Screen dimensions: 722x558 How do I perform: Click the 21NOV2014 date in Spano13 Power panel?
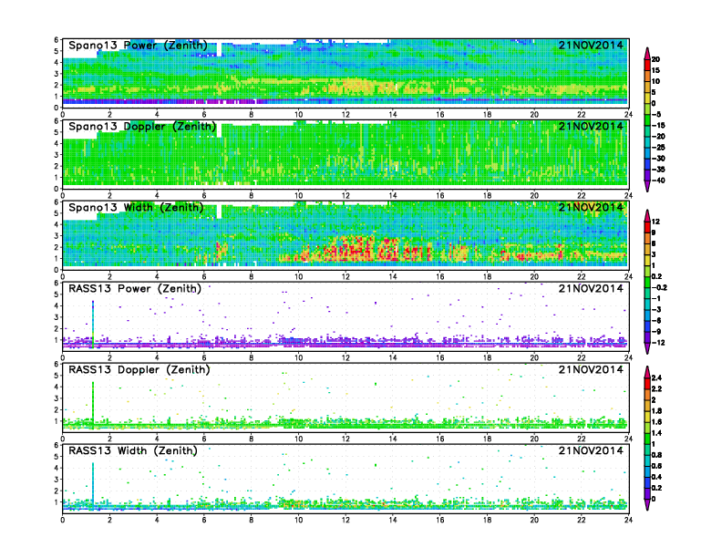[591, 45]
